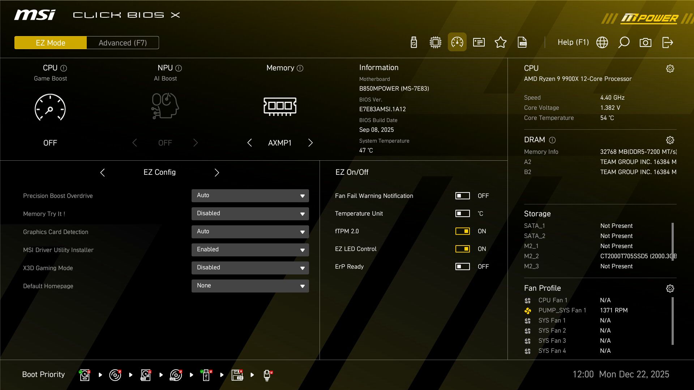Click the next arrow beside AXMP1
Viewport: 694px width, 390px height.
[310, 143]
